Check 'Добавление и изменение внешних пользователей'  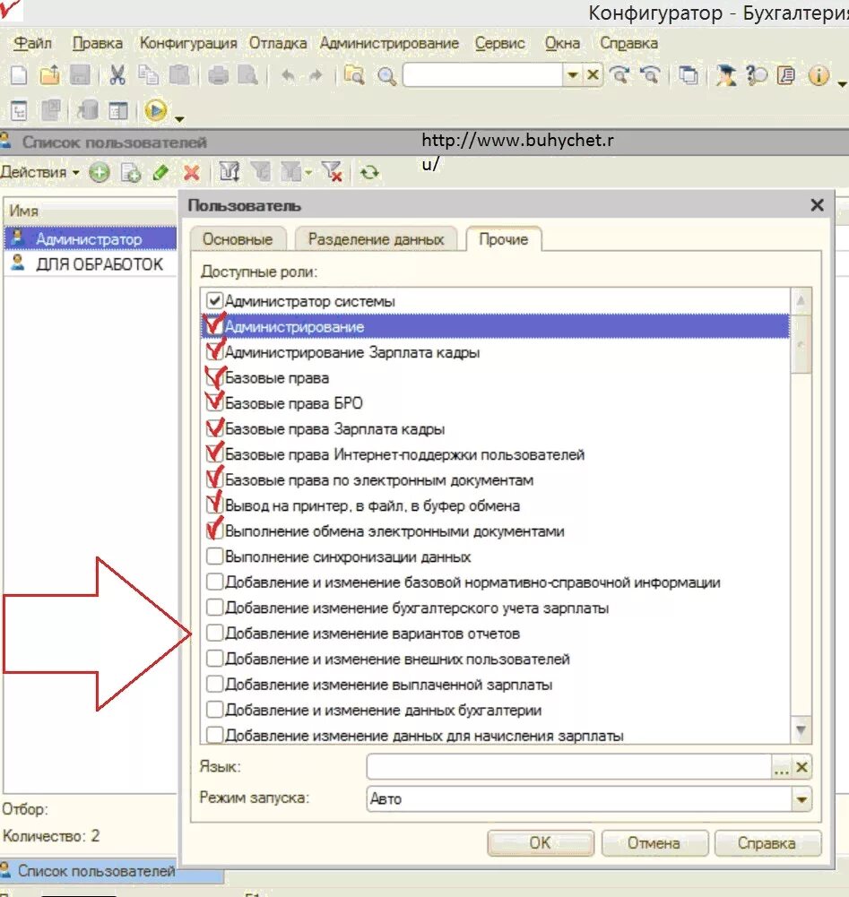[x=214, y=659]
